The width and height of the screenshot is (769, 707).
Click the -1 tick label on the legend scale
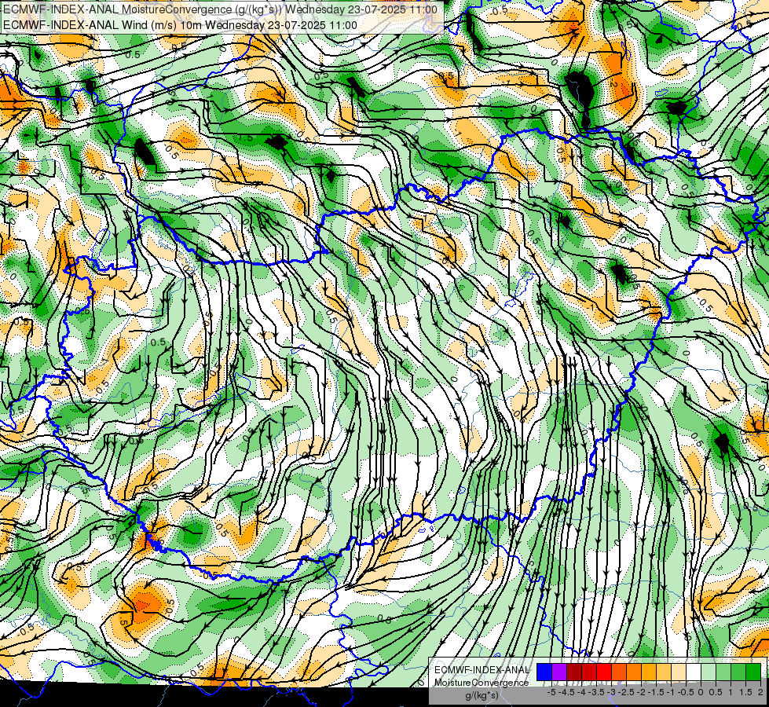click(x=671, y=692)
